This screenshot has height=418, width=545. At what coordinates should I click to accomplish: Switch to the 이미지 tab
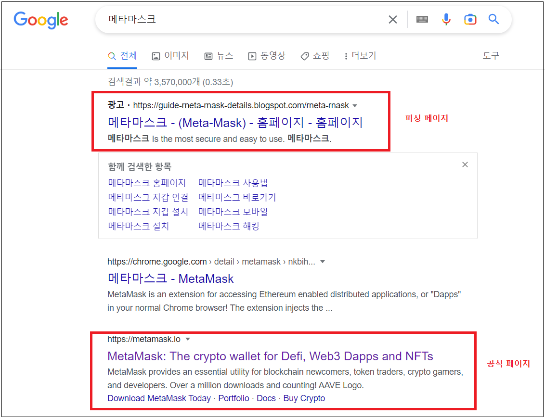coord(170,55)
